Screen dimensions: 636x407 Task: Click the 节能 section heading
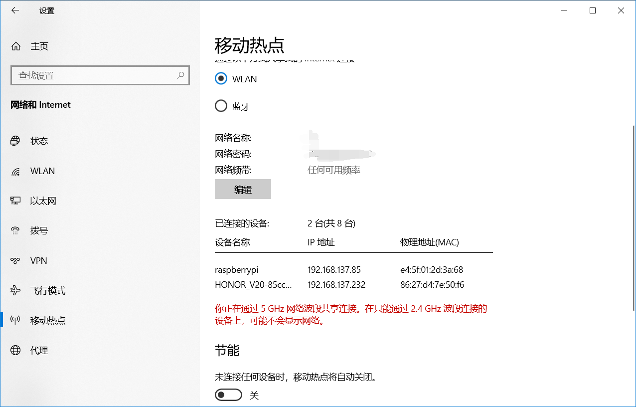[x=227, y=350]
